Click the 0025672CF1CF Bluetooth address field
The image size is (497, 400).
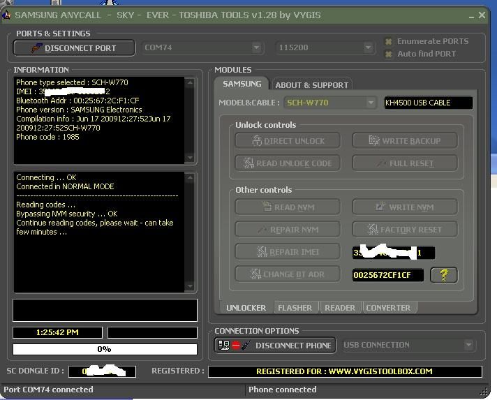pyautogui.click(x=388, y=275)
